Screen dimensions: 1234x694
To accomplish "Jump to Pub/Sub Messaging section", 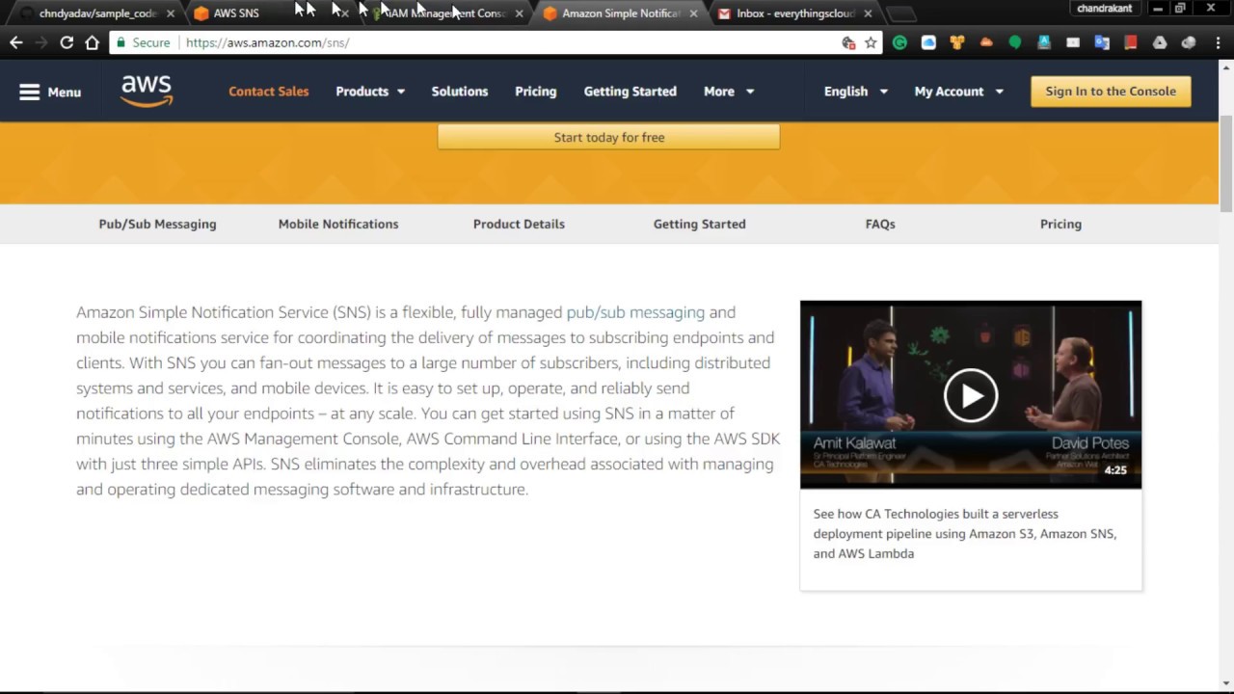I will pos(157,224).
